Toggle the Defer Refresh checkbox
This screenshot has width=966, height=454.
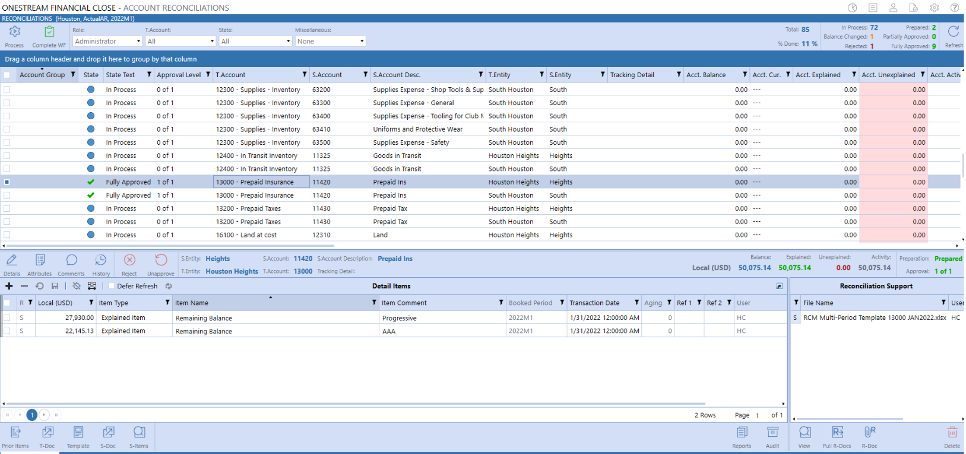tap(111, 286)
